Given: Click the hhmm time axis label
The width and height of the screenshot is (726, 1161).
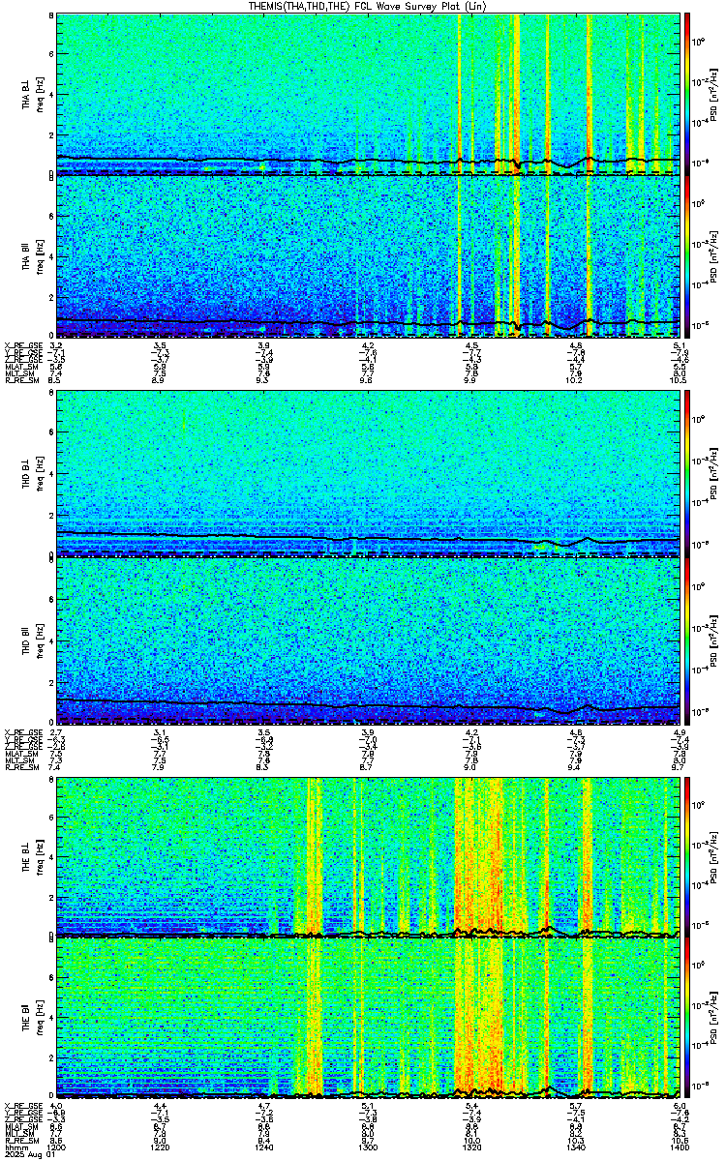Looking at the screenshot, I should [14, 1146].
